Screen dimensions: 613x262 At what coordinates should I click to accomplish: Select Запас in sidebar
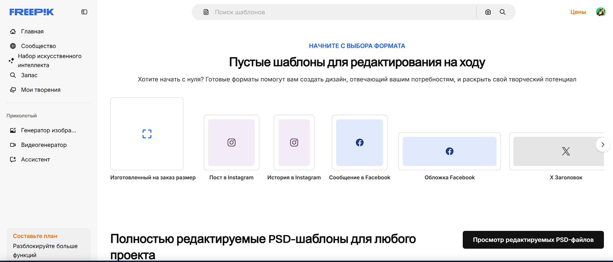[29, 75]
